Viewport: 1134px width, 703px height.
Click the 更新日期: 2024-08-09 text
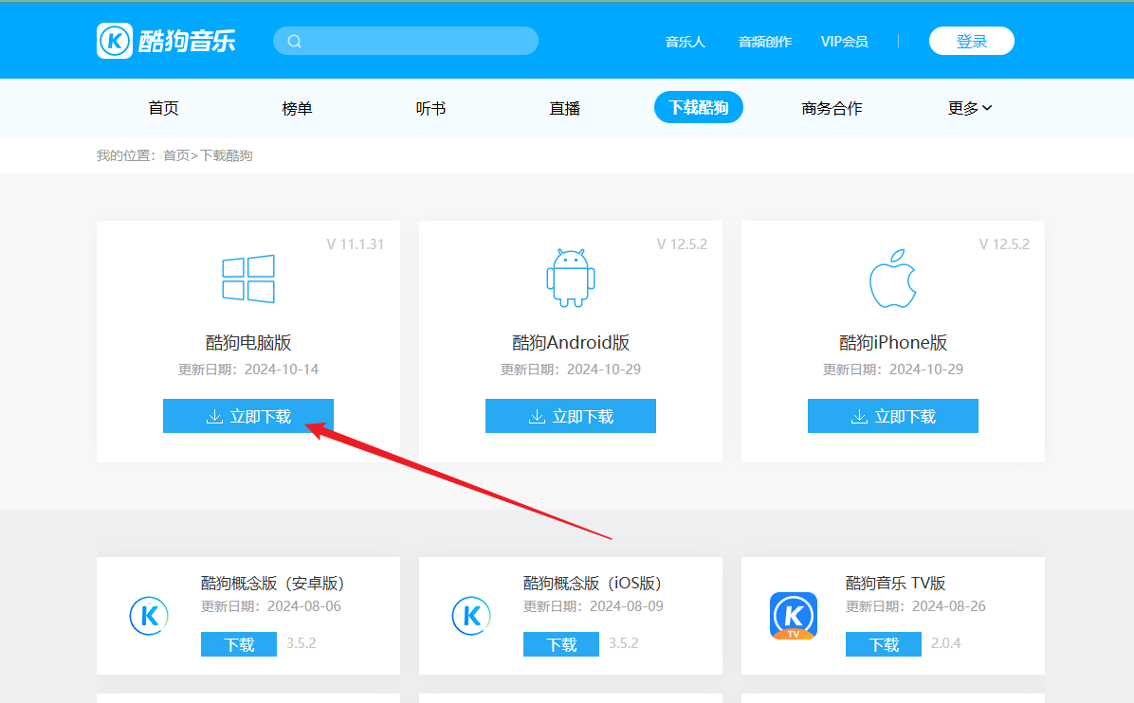(x=593, y=606)
